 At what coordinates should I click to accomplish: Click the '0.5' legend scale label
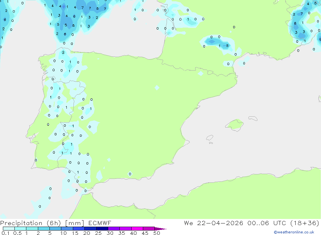17,233
